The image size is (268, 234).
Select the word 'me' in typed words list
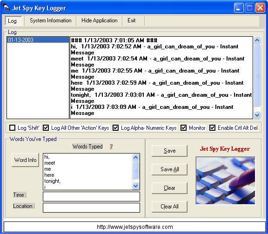[x=47, y=169]
